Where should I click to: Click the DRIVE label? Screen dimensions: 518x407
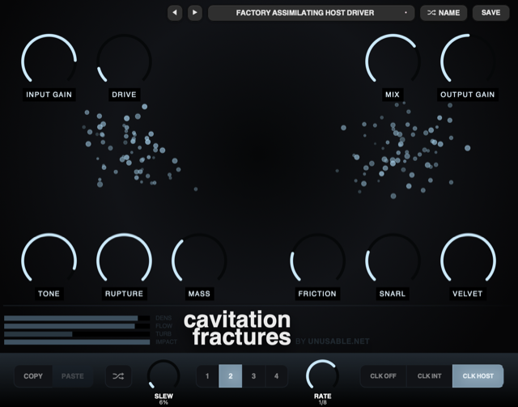[124, 95]
